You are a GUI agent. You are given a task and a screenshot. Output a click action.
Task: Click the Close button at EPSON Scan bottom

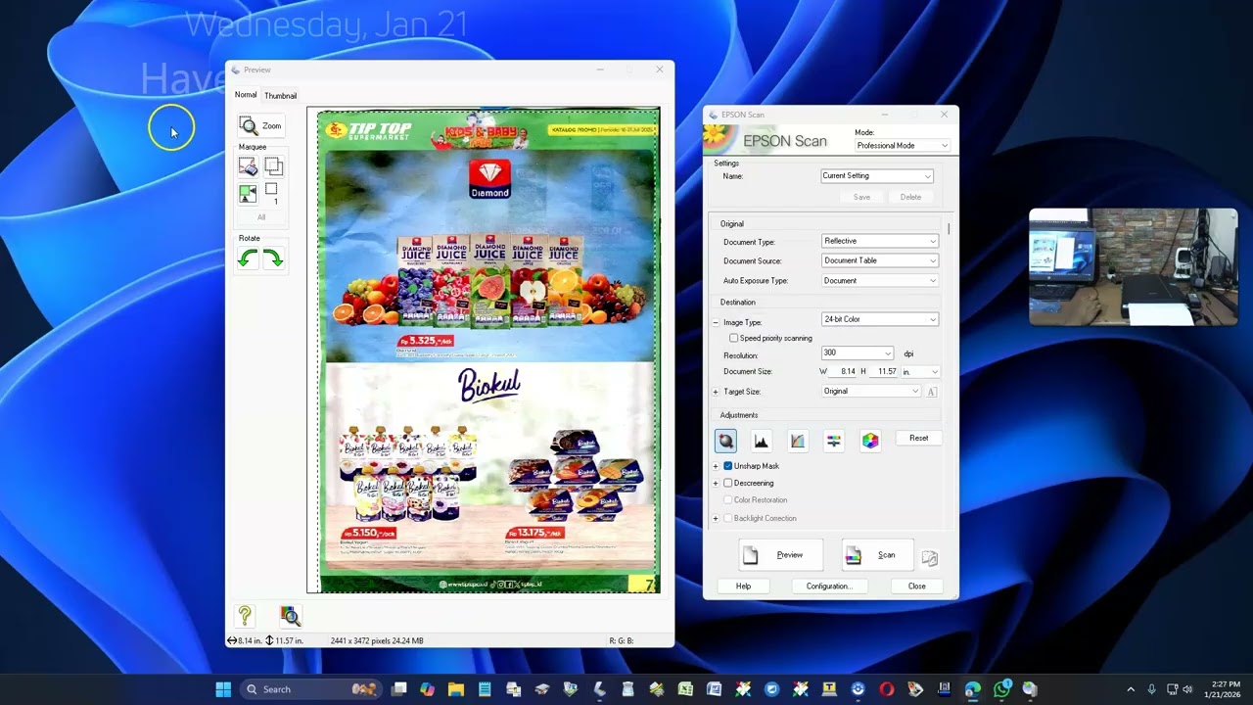pos(916,587)
